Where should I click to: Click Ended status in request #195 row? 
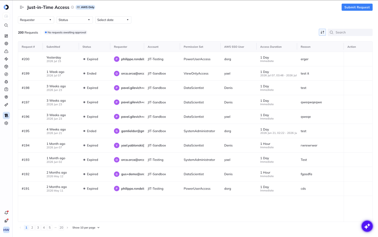coord(90,131)
